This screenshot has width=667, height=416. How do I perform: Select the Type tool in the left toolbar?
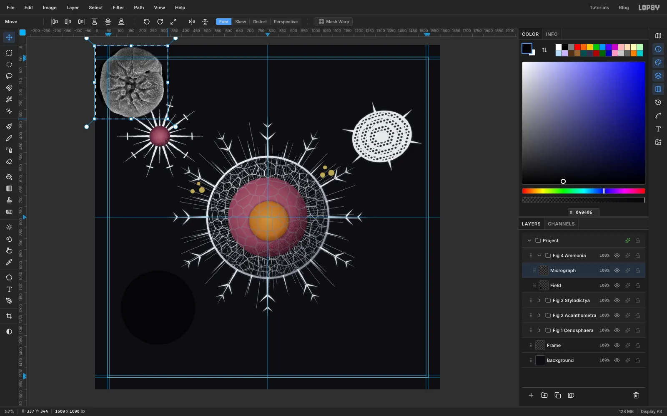click(x=9, y=289)
